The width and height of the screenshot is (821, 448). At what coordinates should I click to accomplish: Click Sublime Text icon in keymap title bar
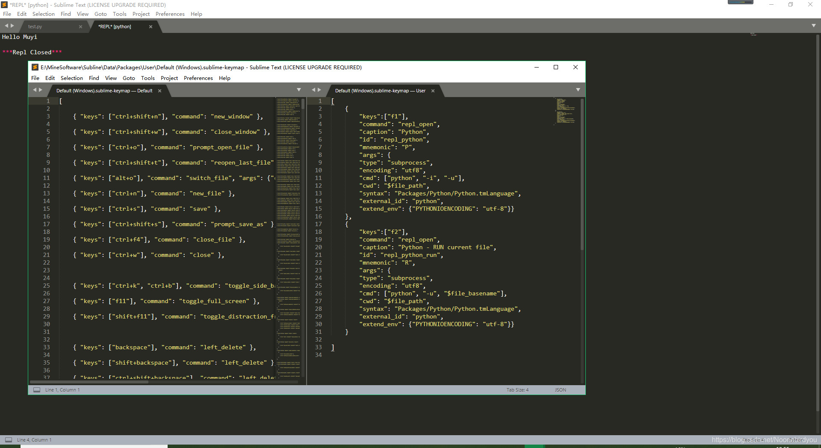pyautogui.click(x=35, y=67)
